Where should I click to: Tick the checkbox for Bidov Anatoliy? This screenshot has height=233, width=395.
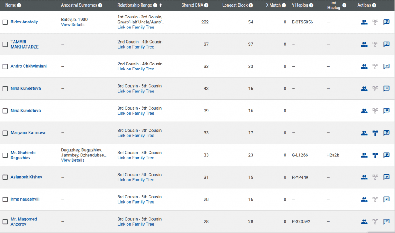tap(5, 22)
